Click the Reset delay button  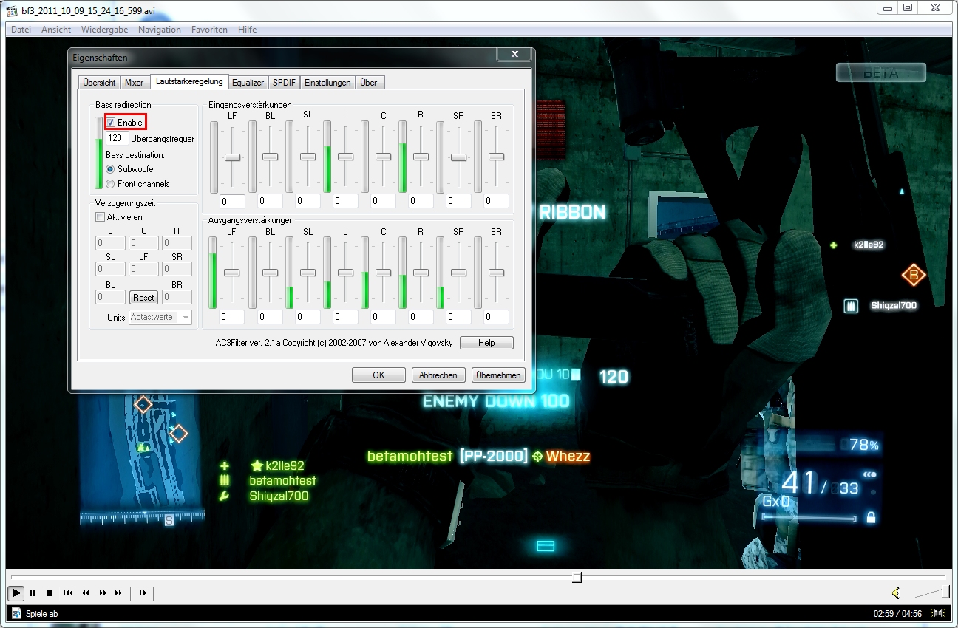143,297
